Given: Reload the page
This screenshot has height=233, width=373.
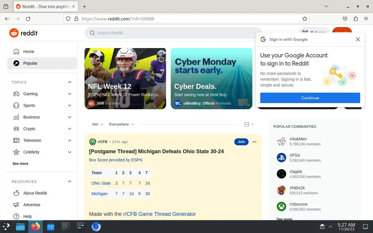Looking at the screenshot, I should click(28, 19).
